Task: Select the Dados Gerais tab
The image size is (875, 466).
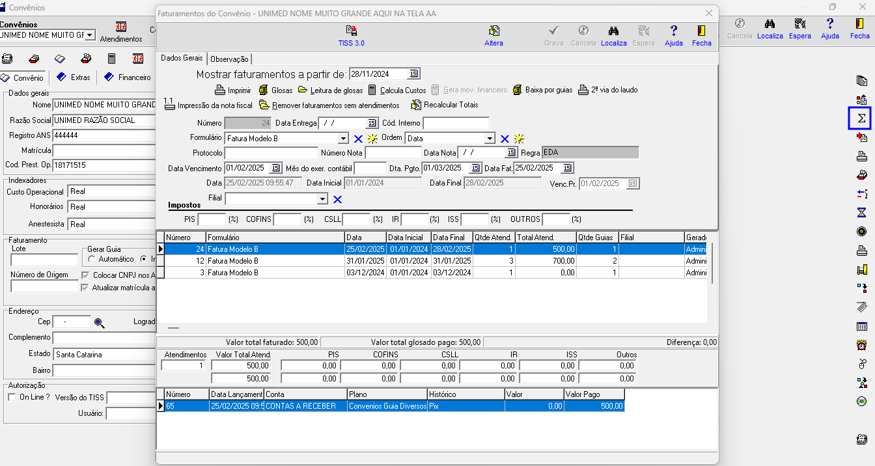Action: point(182,58)
